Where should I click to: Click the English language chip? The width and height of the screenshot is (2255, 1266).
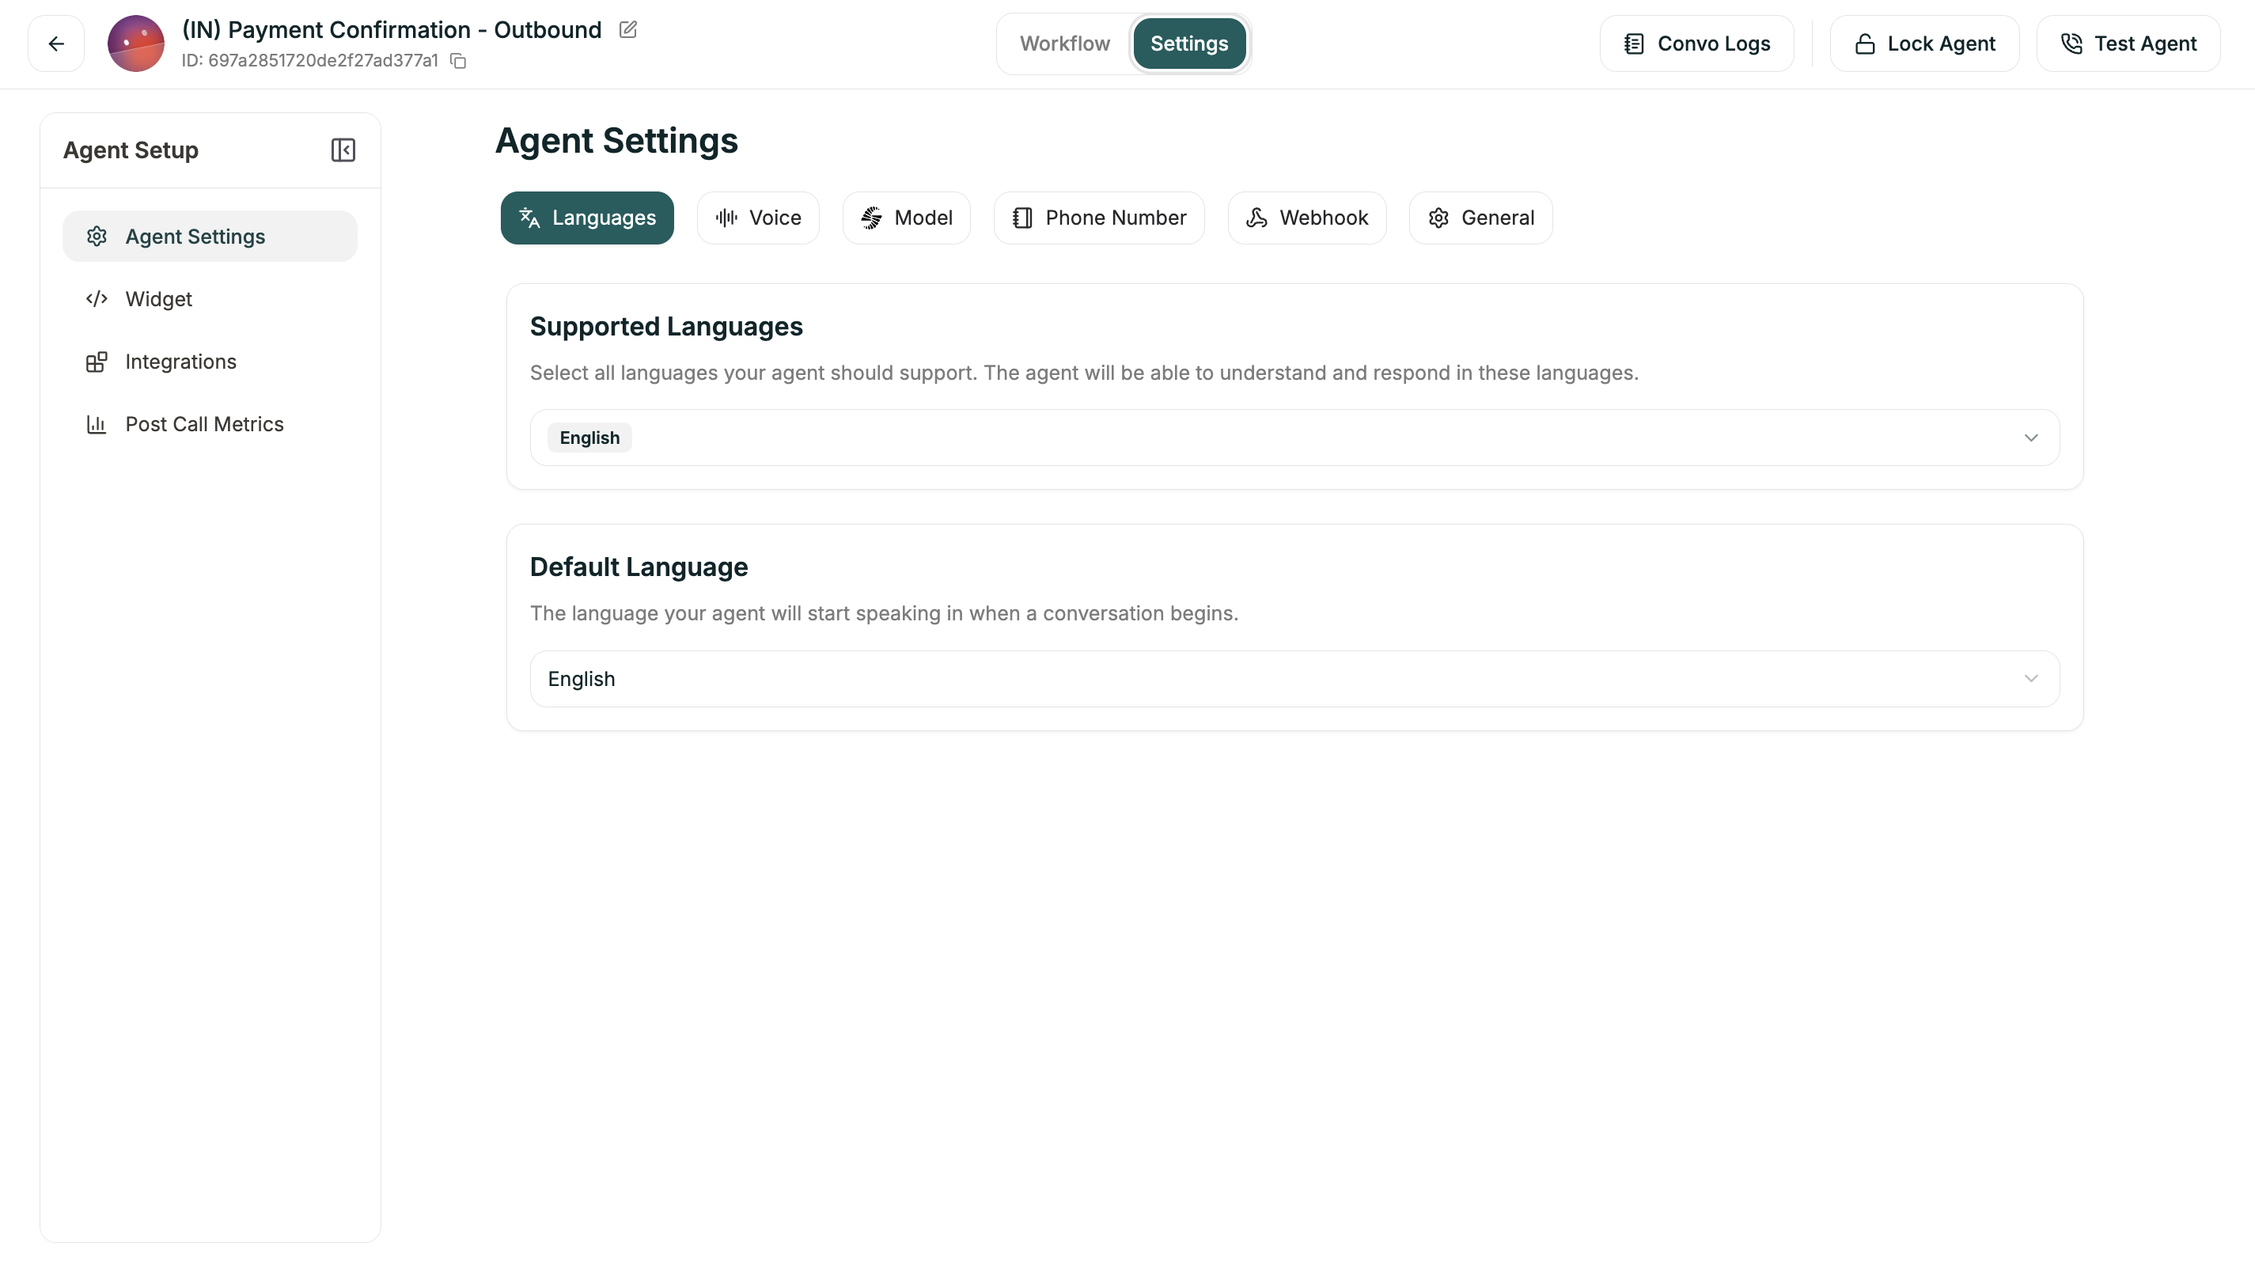coord(589,438)
